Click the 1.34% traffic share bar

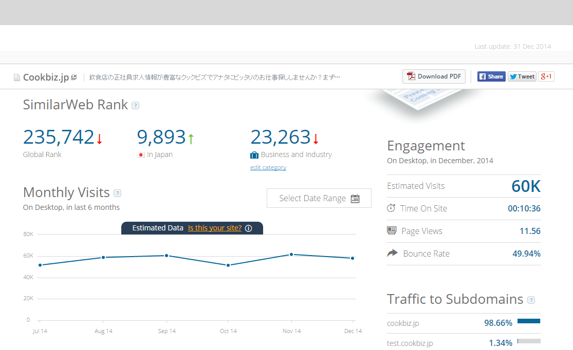pyautogui.click(x=529, y=341)
